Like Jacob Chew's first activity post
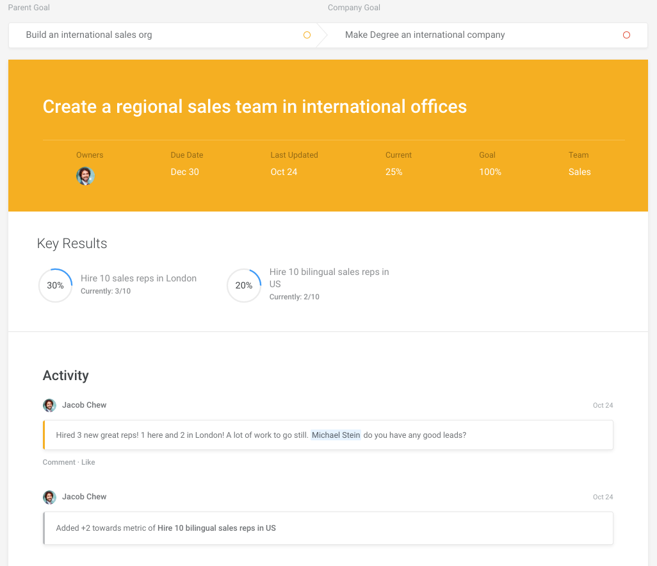The width and height of the screenshot is (657, 566). (88, 462)
